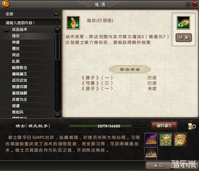This screenshot has height=171, width=199.
Task: Open the purple chess-hand skill icon
Action: tap(151, 140)
